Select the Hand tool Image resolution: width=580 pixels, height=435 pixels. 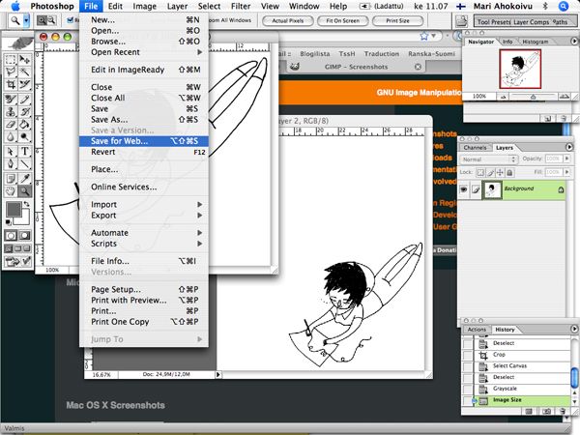click(11, 190)
